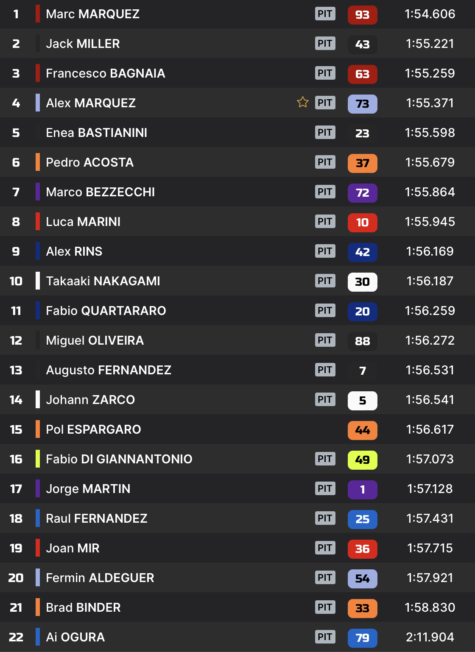Image resolution: width=475 pixels, height=652 pixels.
Task: Click the red team color bar beside Luca MARINI
Action: pyautogui.click(x=38, y=221)
